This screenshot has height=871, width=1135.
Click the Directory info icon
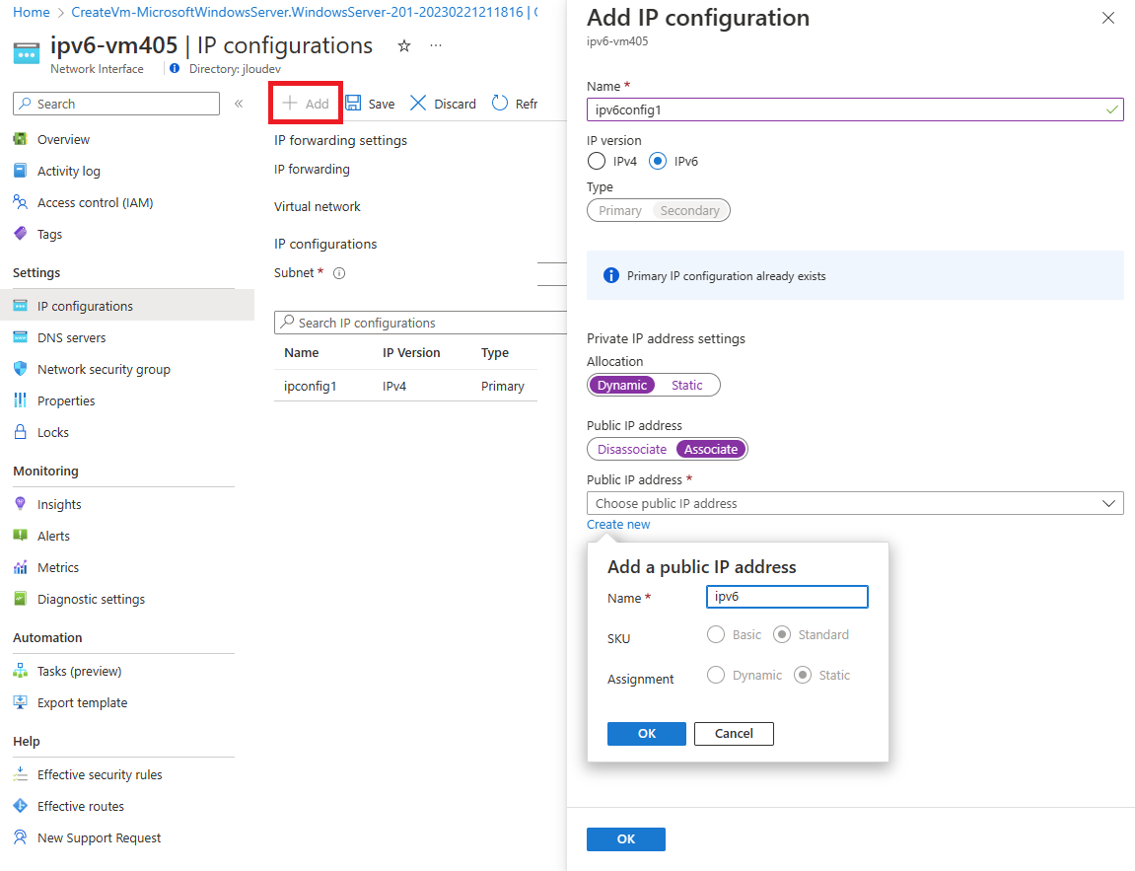[x=175, y=69]
